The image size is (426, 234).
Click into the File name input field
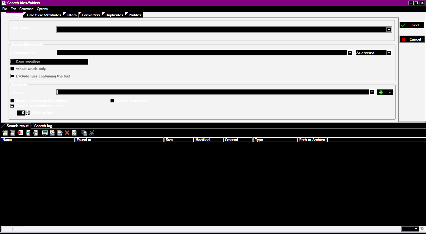(x=221, y=30)
